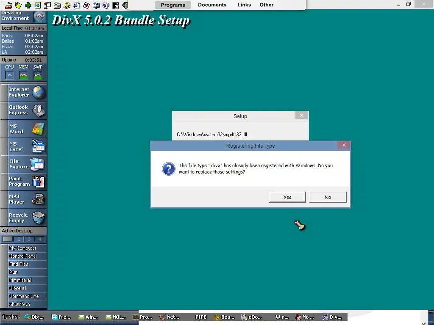Switch to Active Desktop 3
This screenshot has height=325, width=434.
[x=29, y=239]
